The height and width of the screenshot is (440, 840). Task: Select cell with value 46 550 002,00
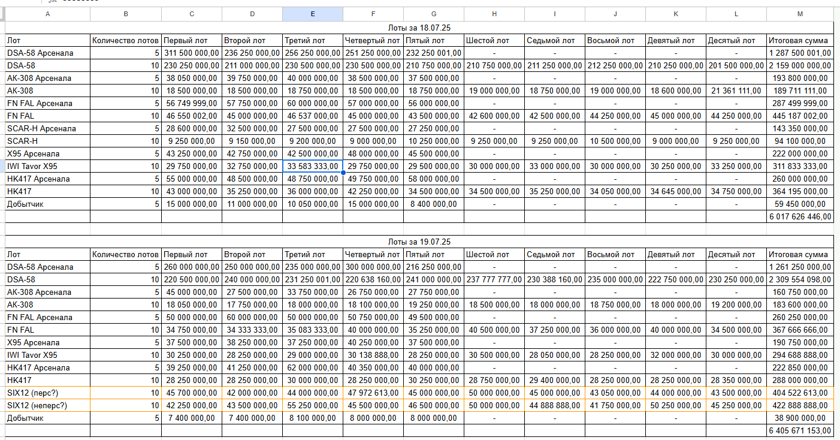(192, 116)
